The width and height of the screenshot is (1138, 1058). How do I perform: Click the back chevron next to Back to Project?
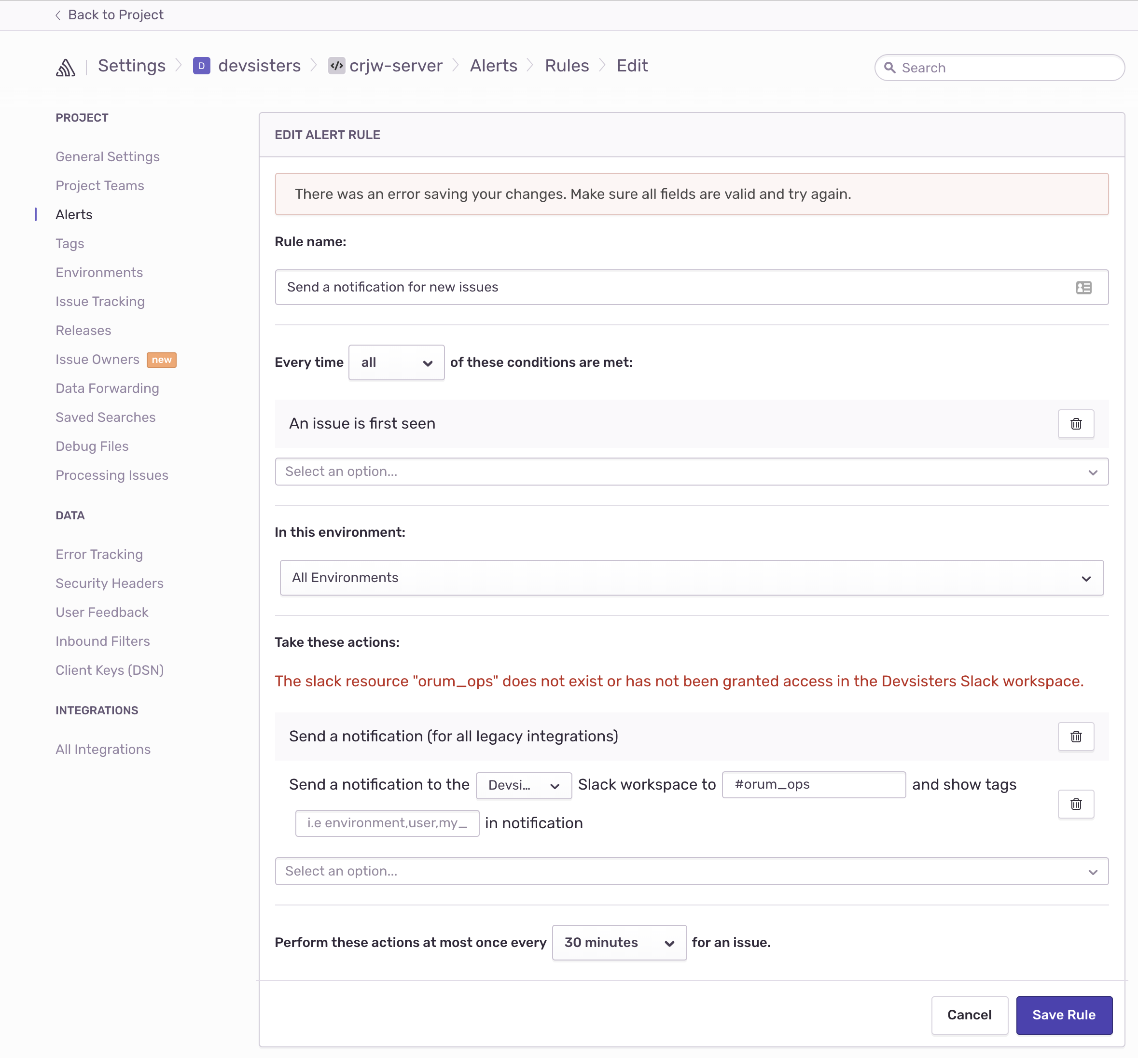point(58,15)
